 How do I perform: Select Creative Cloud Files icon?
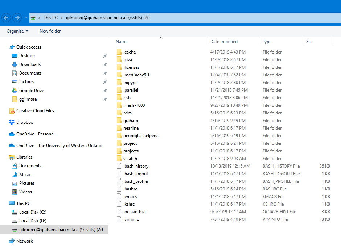click(x=12, y=111)
